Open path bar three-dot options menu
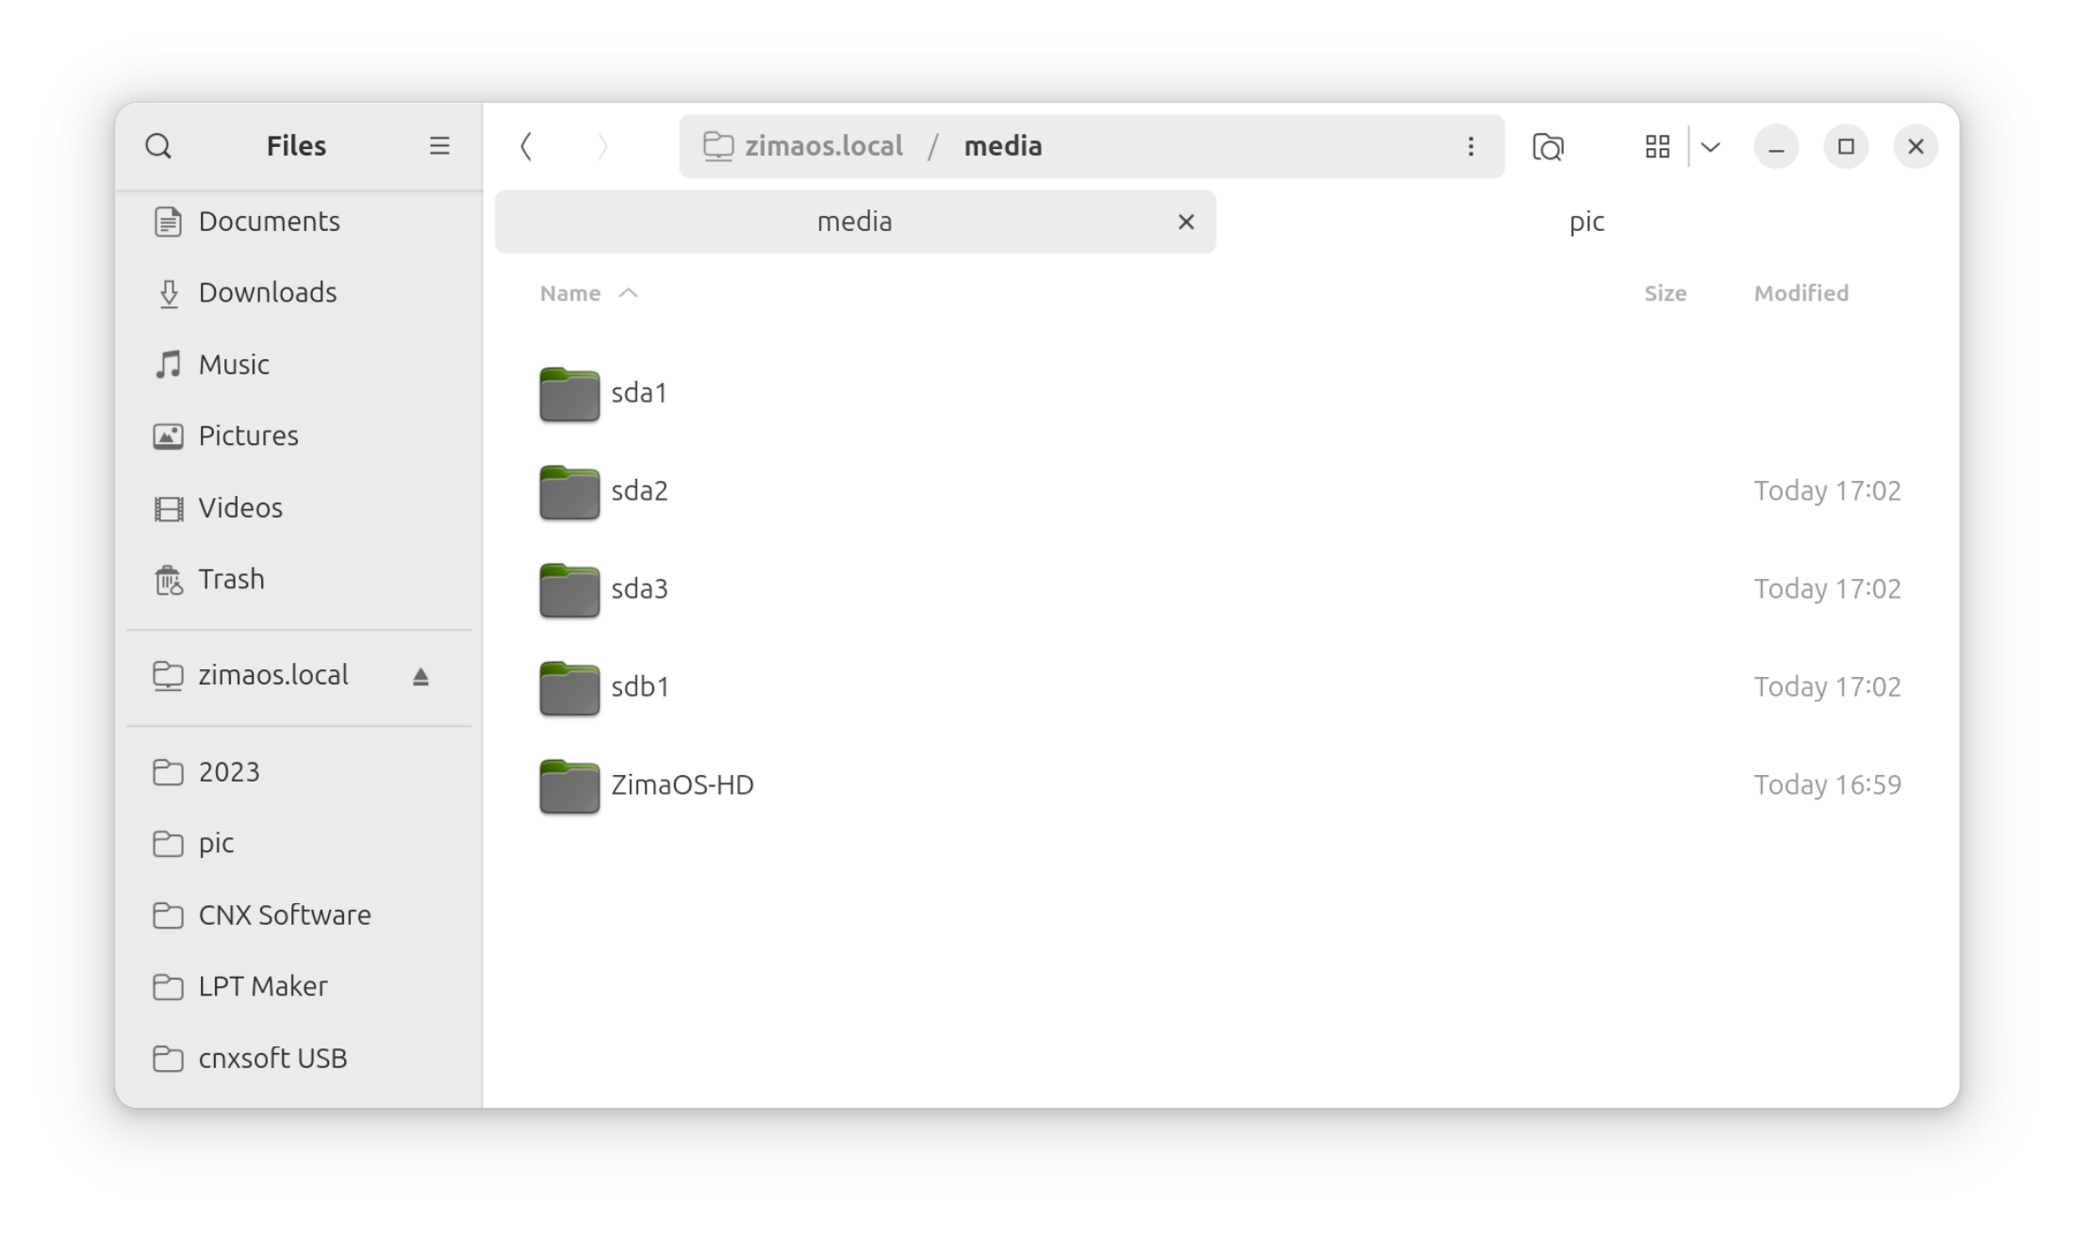This screenshot has height=1235, width=2074. click(1471, 146)
